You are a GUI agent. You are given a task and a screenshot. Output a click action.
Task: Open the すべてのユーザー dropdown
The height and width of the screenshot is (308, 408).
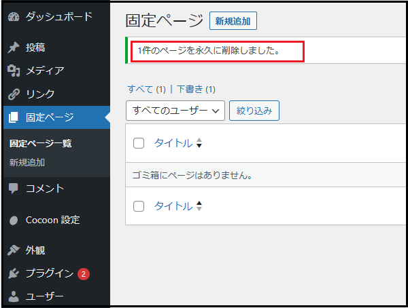point(175,111)
